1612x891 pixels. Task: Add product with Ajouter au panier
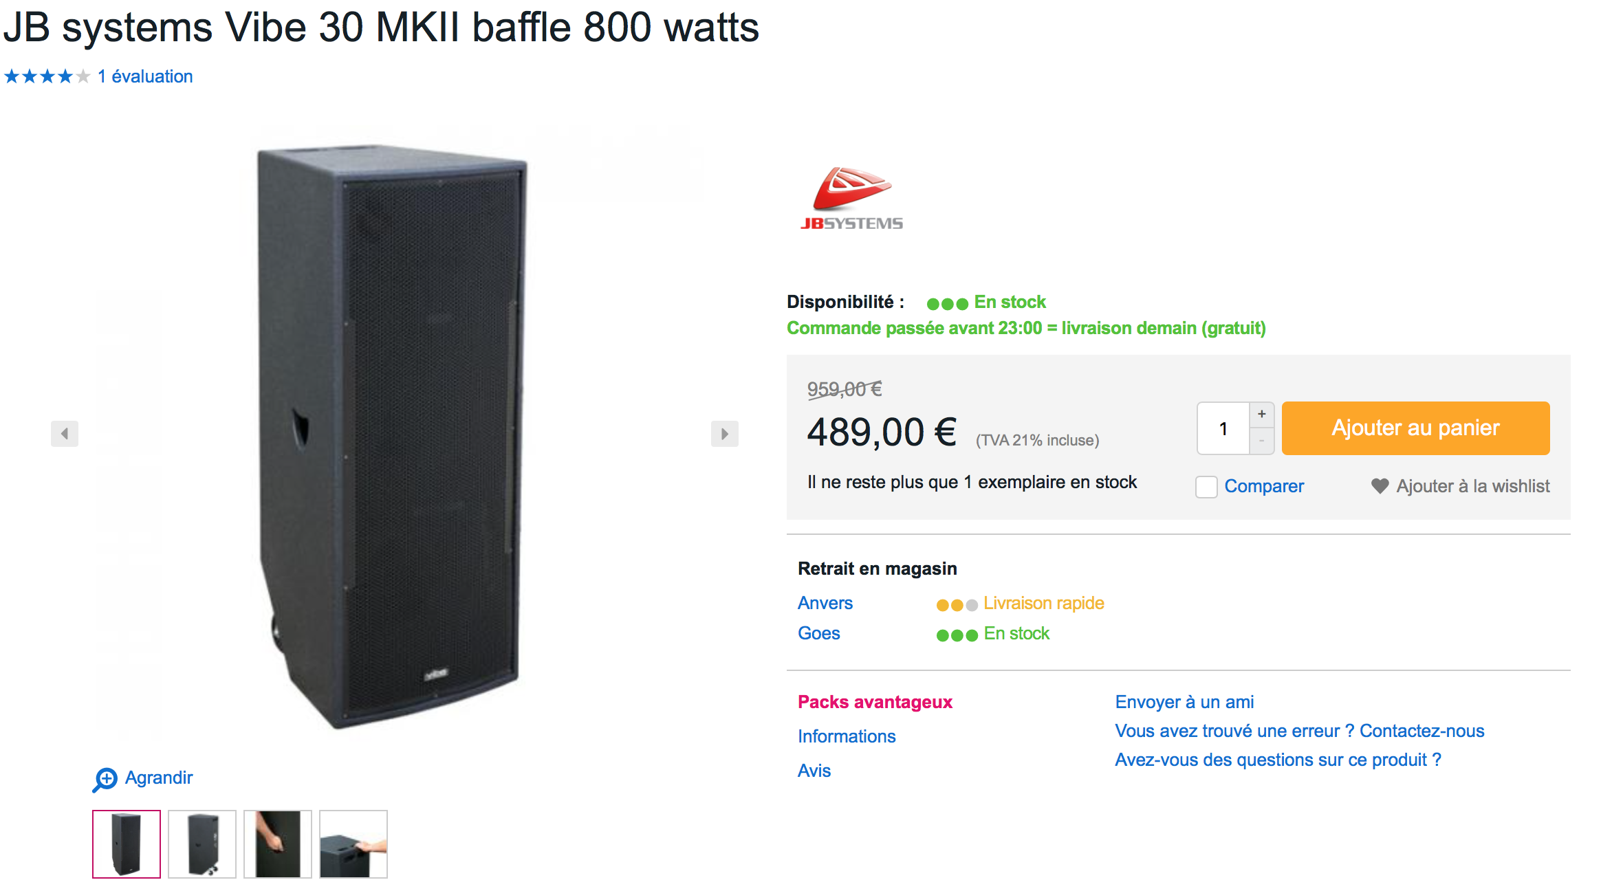pos(1415,428)
